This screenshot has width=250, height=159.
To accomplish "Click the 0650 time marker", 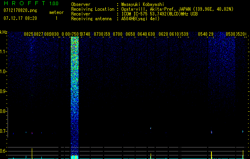I will pyautogui.click(x=130, y=34).
